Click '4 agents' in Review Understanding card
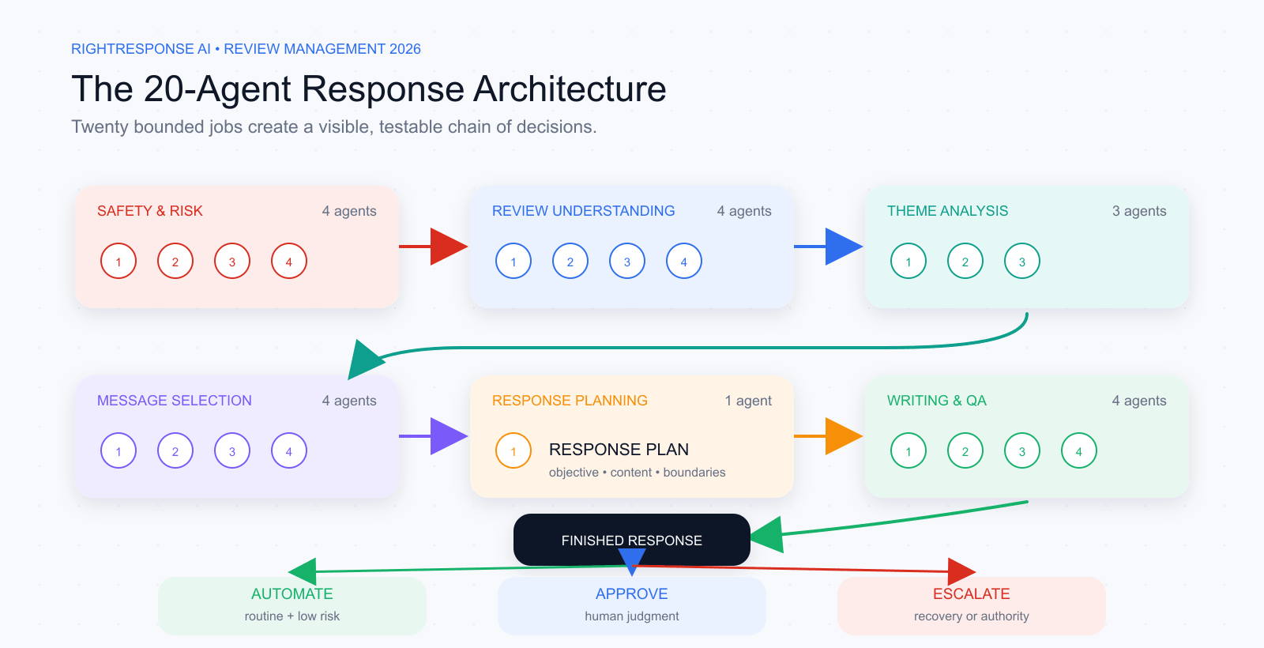 click(x=744, y=211)
